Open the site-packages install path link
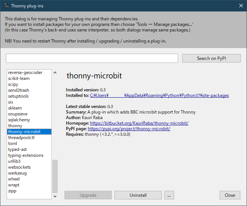 point(159,95)
